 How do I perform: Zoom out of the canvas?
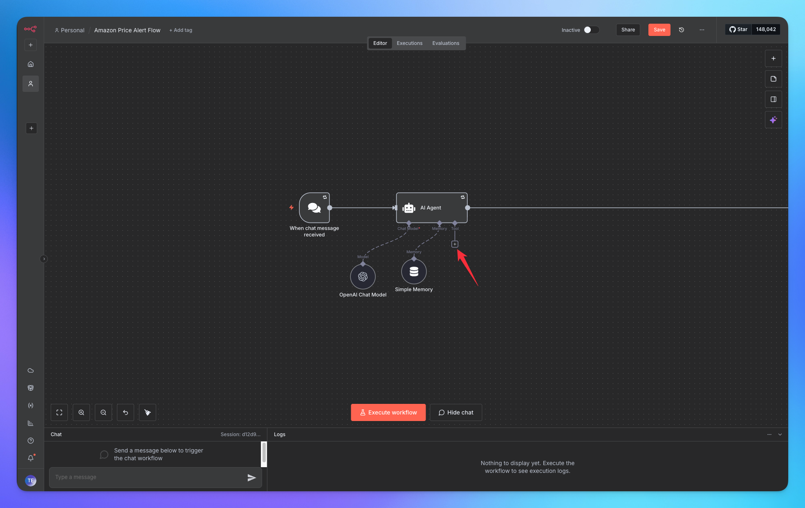tap(103, 412)
